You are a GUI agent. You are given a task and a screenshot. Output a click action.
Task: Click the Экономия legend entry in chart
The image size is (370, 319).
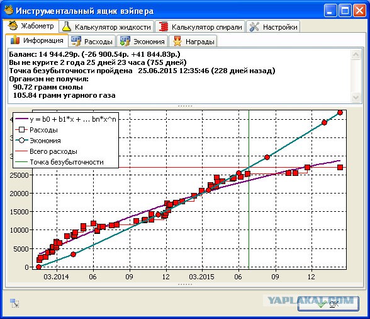[x=38, y=141]
